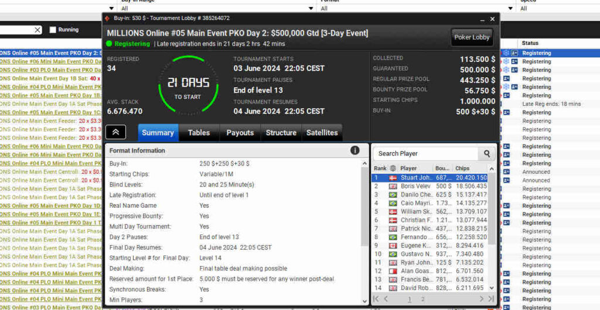This screenshot has height=310, width=600.
Task: Open the Structure tab
Action: [281, 132]
